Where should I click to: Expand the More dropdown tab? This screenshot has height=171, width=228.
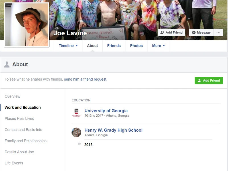(x=158, y=46)
